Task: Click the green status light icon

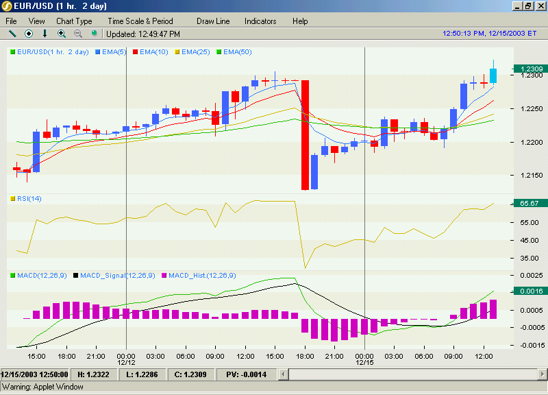Action: (x=94, y=33)
